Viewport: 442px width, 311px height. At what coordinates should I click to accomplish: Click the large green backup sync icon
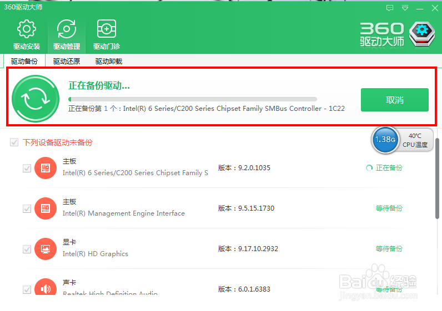(x=36, y=99)
